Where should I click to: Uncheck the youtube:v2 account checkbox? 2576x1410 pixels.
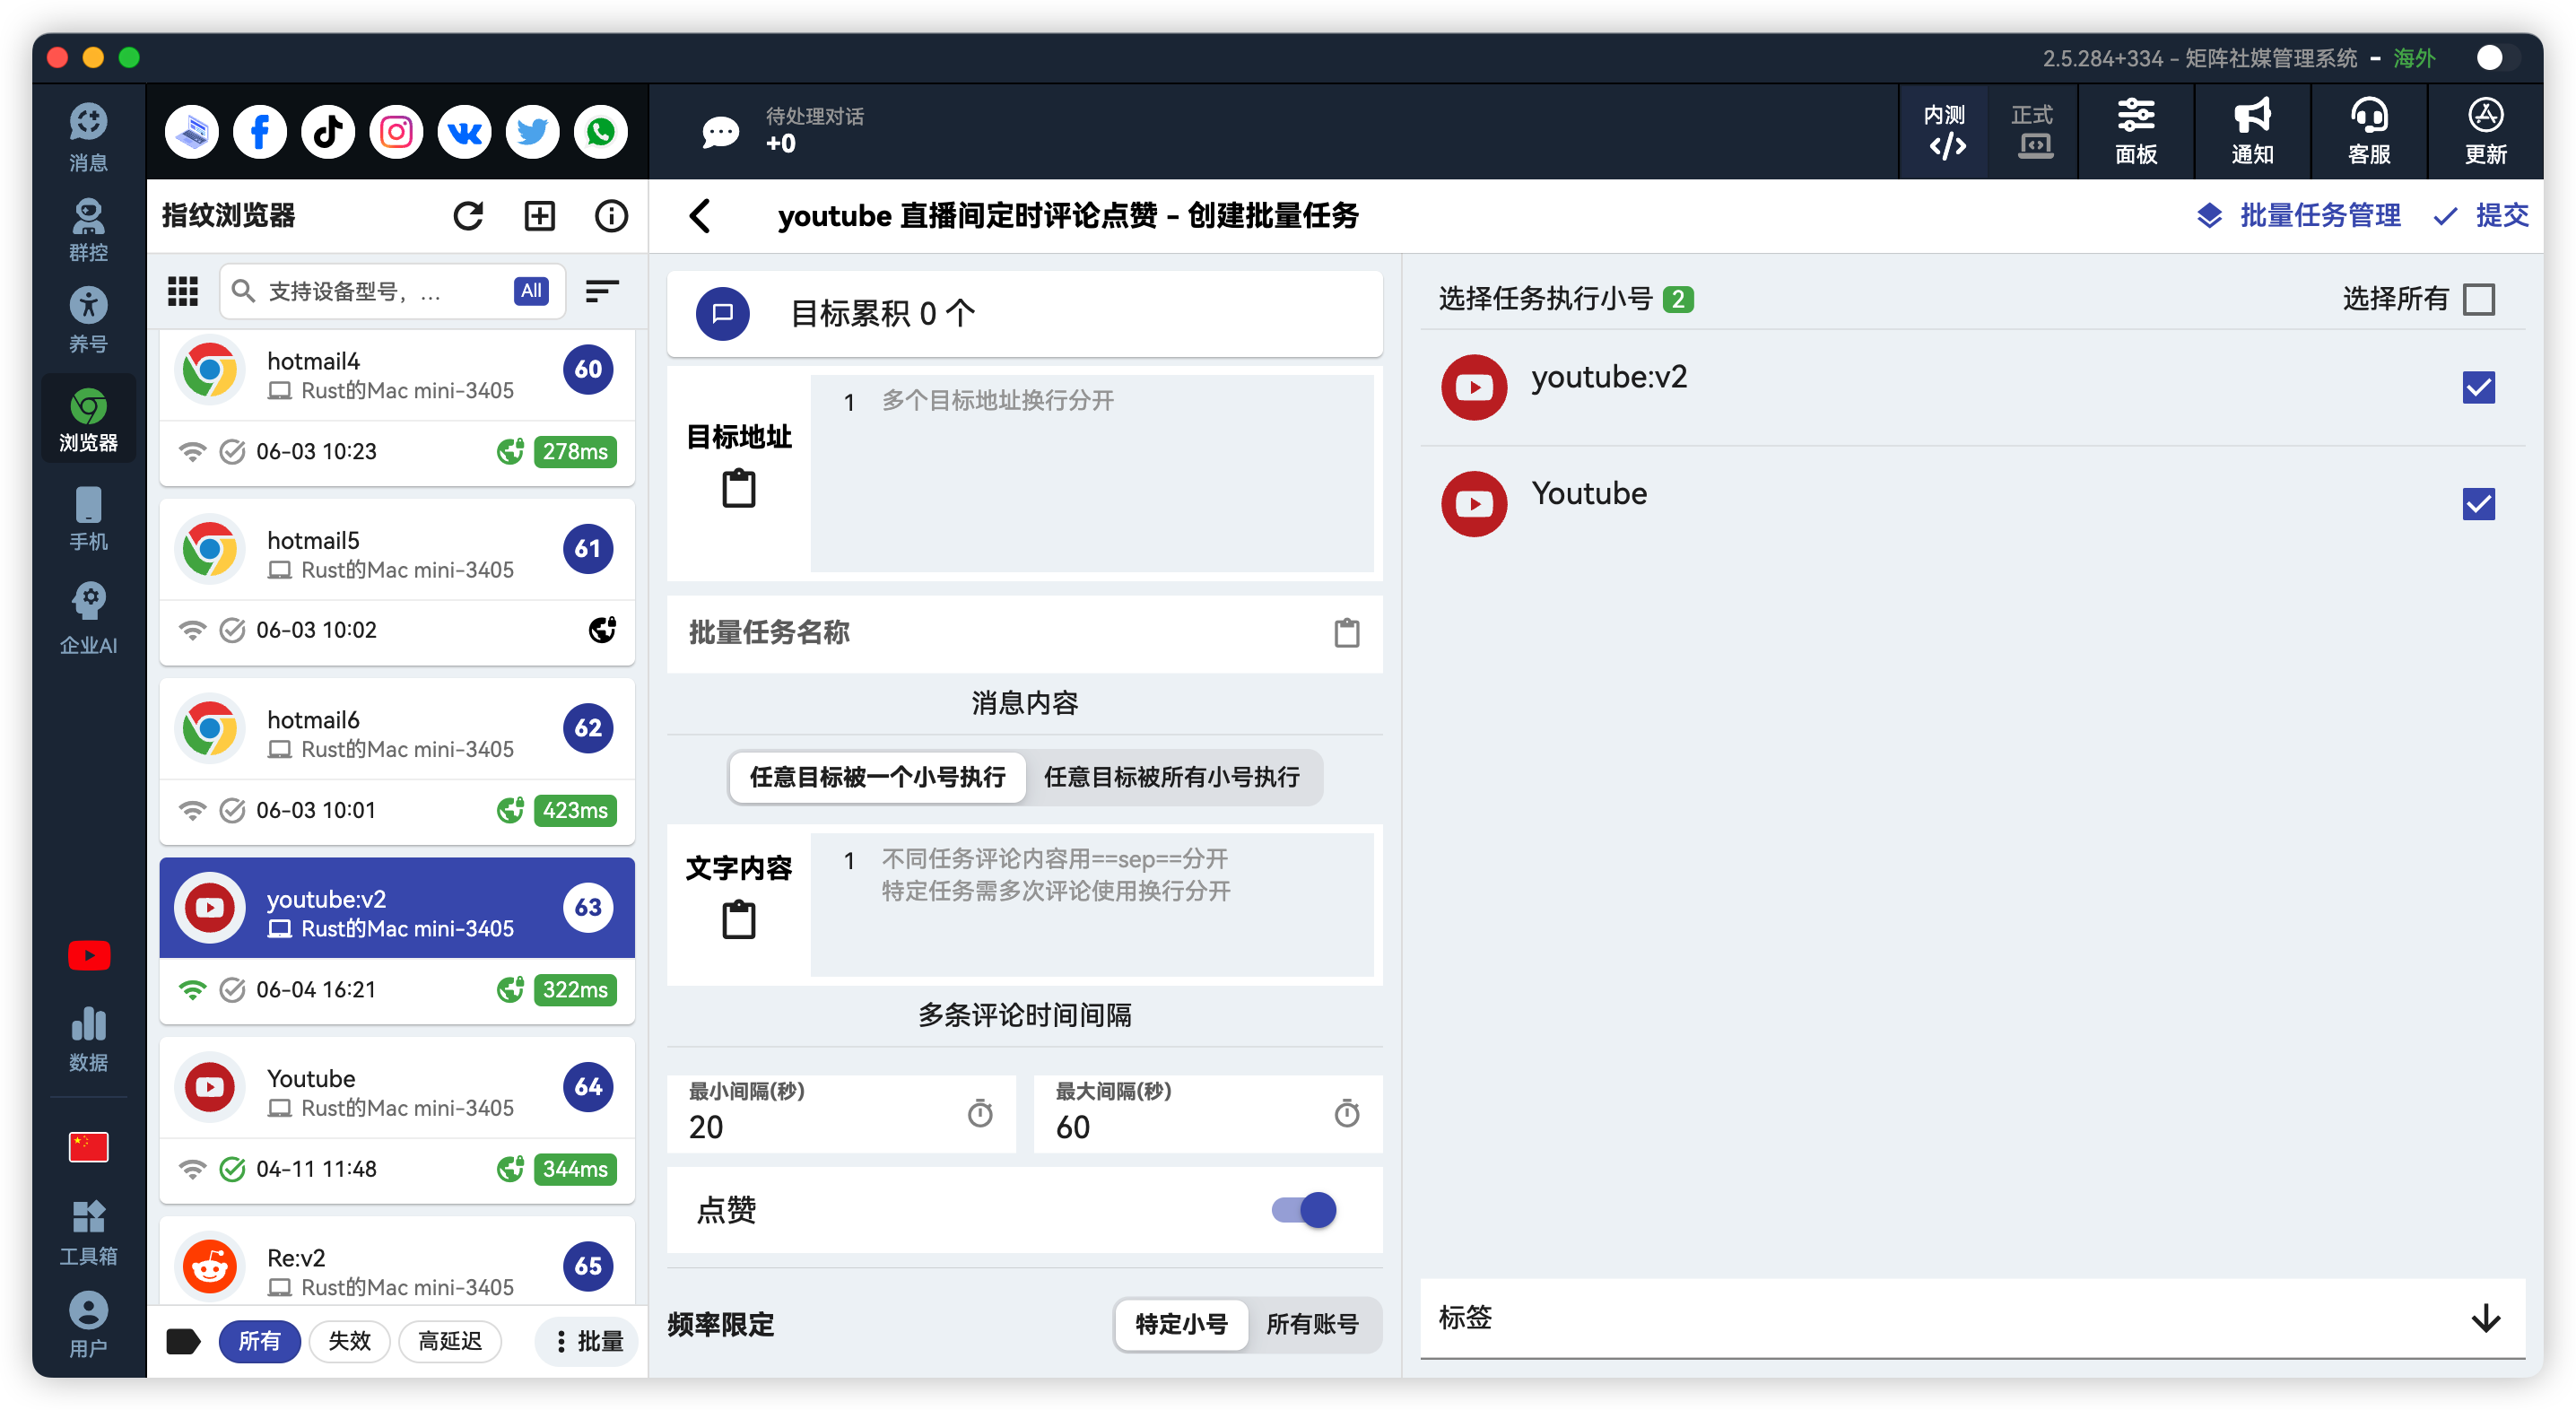coord(2478,387)
